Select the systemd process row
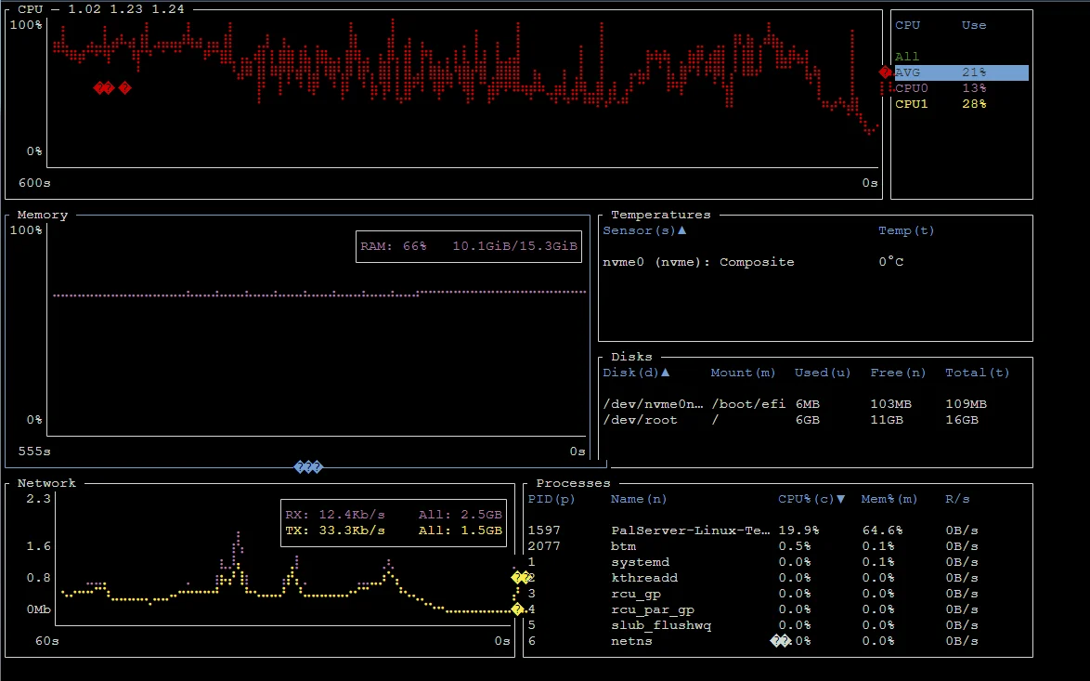Viewport: 1090px width, 681px height. [x=639, y=562]
